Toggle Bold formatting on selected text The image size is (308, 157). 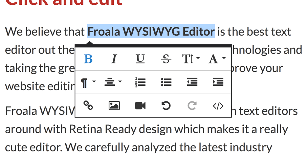[x=88, y=59]
